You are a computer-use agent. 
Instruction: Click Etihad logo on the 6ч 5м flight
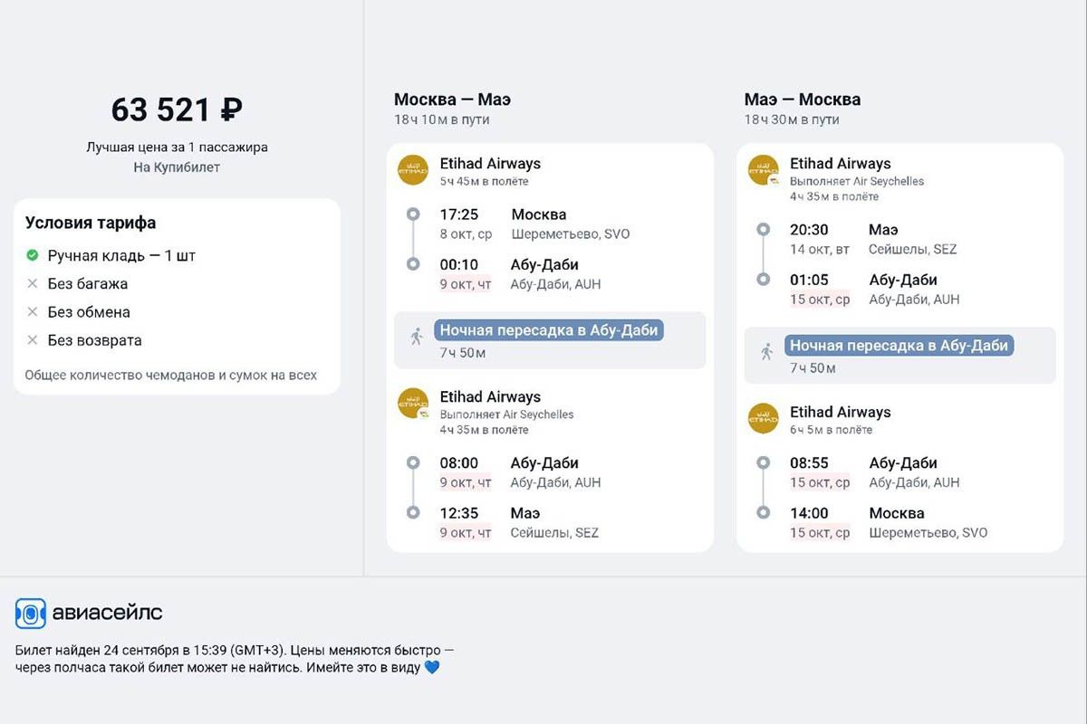pos(764,418)
